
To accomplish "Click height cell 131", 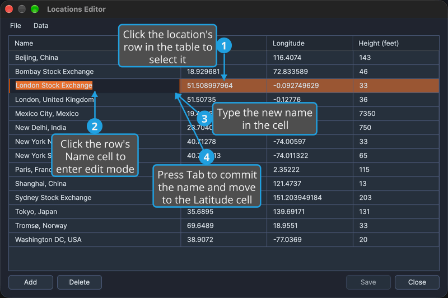I will click(396, 212).
